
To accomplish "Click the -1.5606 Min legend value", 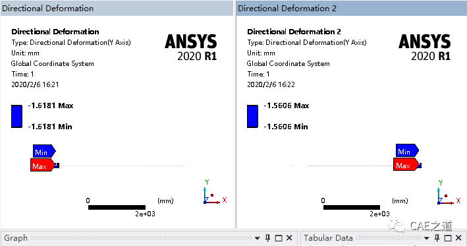I will (x=286, y=127).
